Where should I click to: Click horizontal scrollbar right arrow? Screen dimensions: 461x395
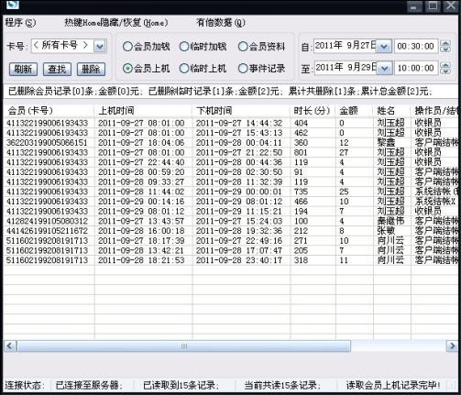[x=452, y=346]
